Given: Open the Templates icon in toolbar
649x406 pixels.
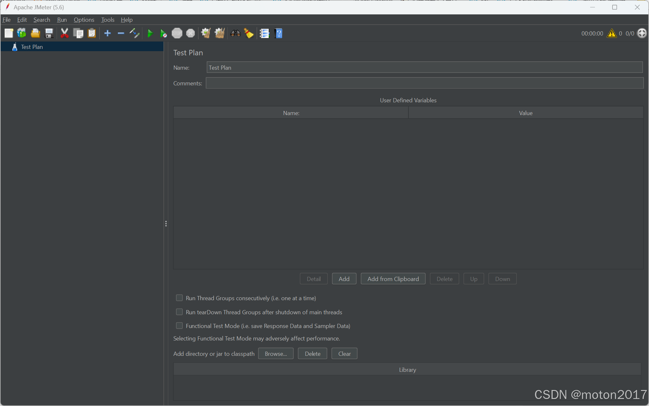Looking at the screenshot, I should [x=22, y=33].
